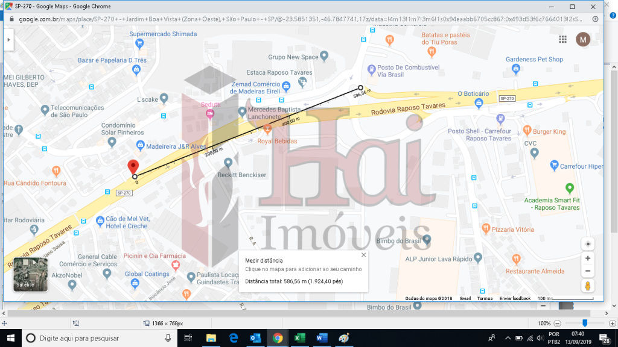618x347 pixels.
Task: Zoom in the map with plus button
Action: point(587,258)
